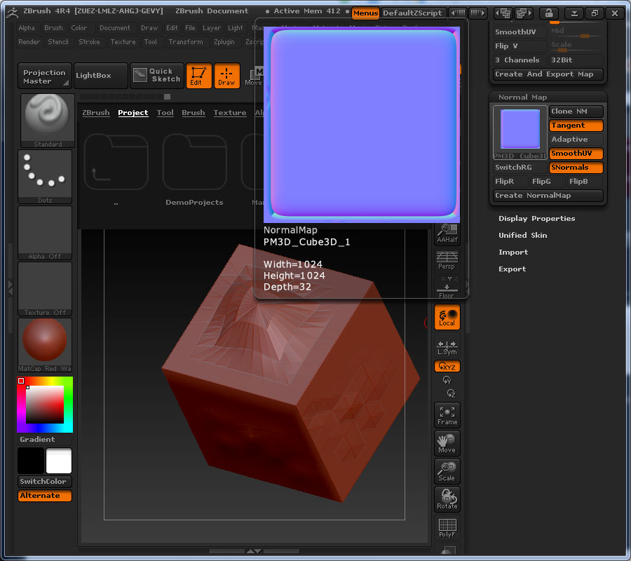Open the Projection Master panel

tap(45, 75)
